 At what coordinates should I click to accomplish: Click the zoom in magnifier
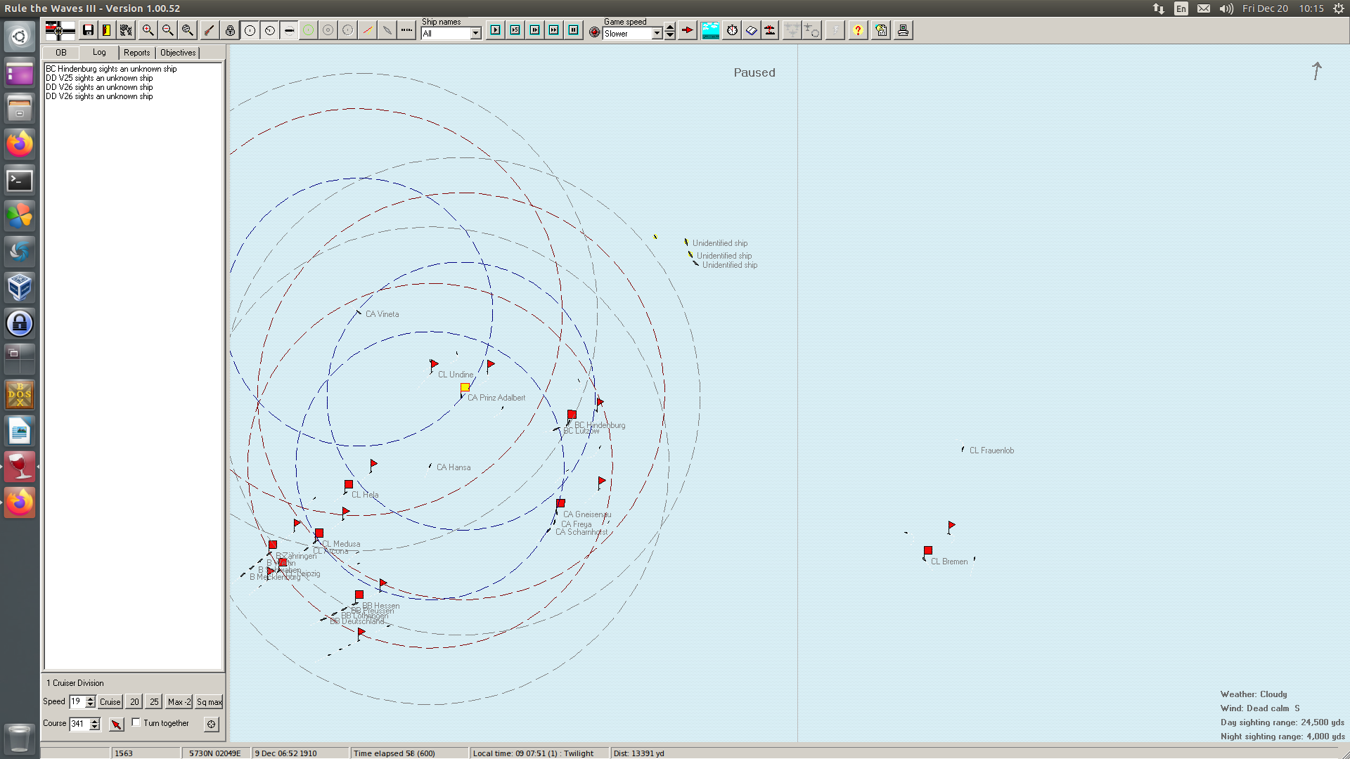coord(148,30)
